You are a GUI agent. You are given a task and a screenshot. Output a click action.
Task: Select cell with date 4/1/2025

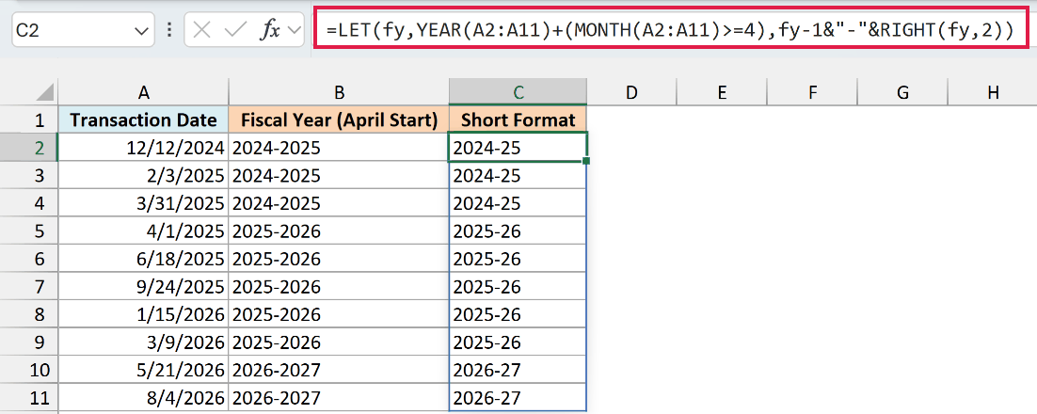point(143,231)
